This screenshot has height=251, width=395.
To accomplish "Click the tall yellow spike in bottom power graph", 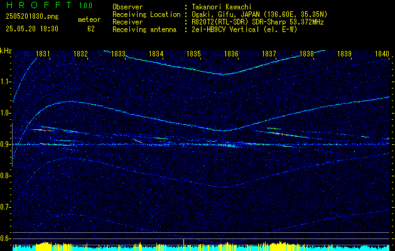I will 183,245.
